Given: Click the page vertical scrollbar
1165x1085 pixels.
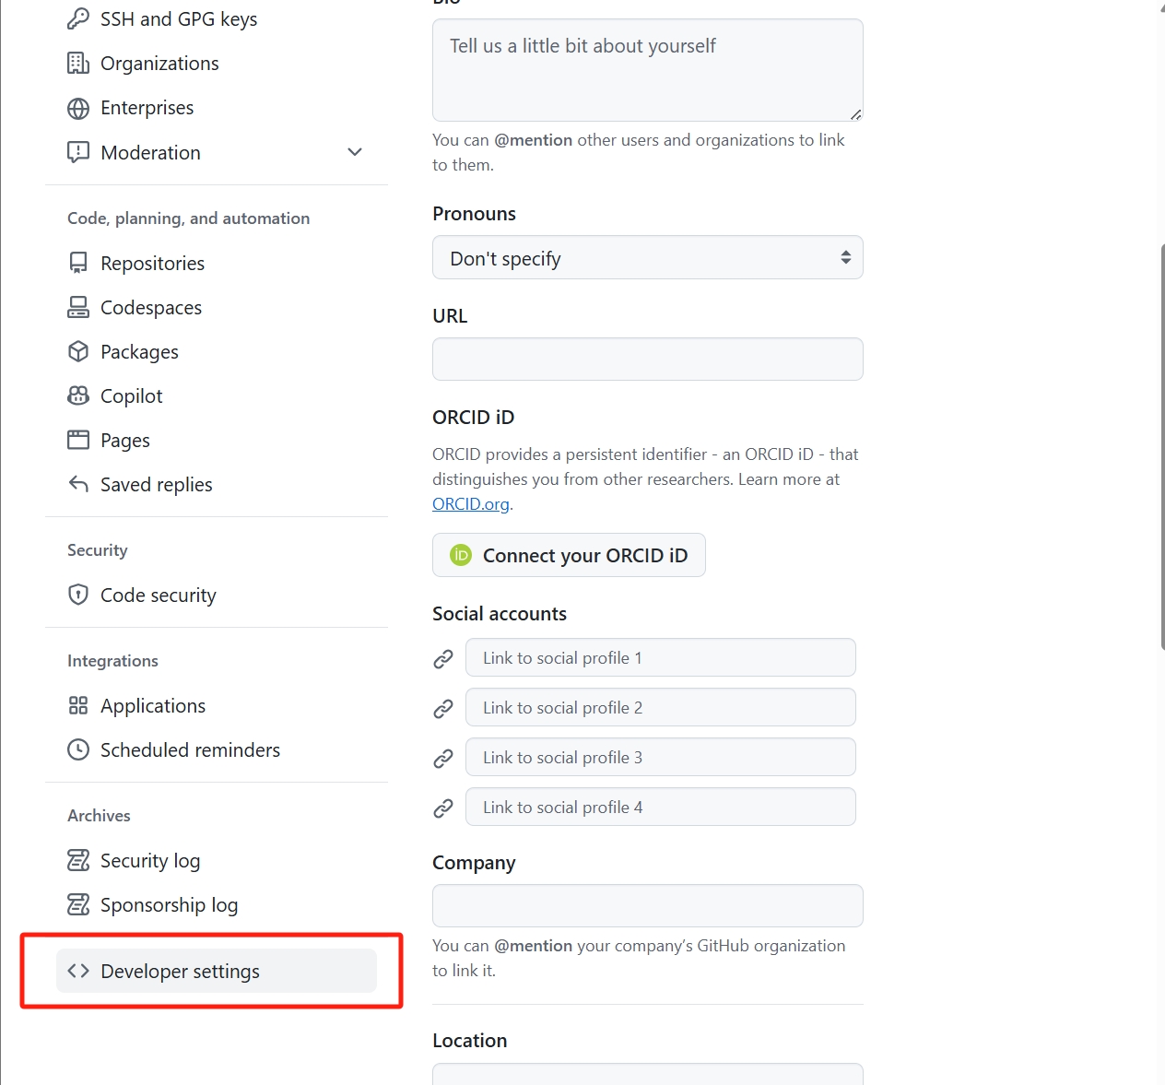Looking at the screenshot, I should coord(1161,442).
